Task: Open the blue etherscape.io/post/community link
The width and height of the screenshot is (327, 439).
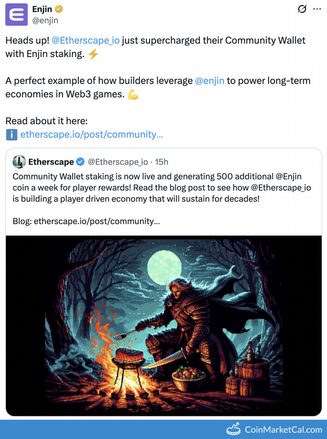Action: tap(92, 135)
